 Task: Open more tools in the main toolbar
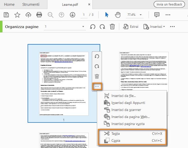(168, 15)
